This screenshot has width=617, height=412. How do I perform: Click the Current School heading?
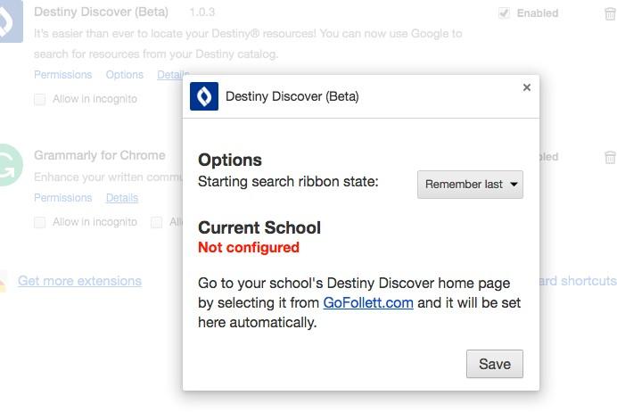[x=259, y=227]
